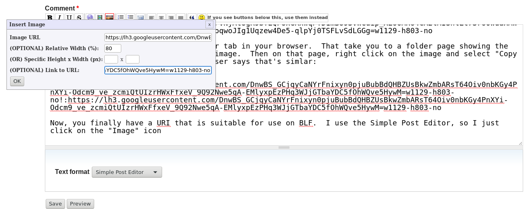Edit the Relative Width percent field

113,49
